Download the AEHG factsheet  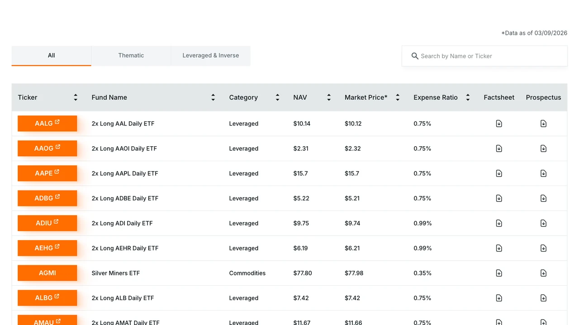pos(499,248)
